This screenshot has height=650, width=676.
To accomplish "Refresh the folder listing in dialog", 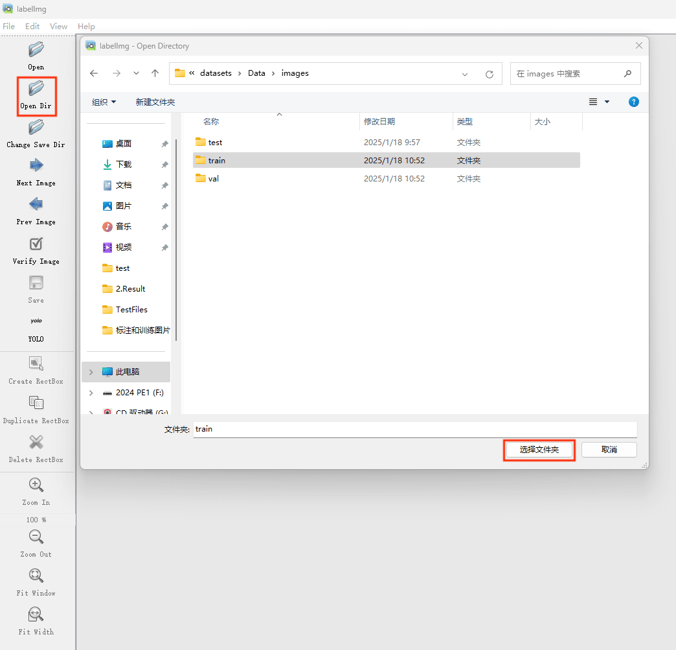I will 490,74.
